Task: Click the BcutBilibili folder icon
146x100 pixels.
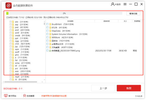Action: 50,24
